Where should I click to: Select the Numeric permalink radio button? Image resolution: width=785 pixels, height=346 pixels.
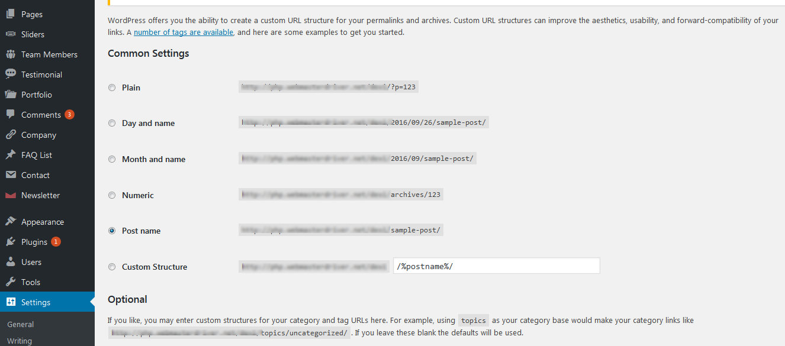(x=112, y=195)
